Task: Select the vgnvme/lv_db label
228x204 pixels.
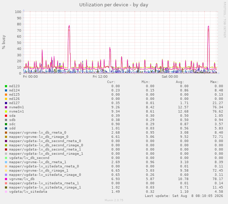Action: tap(22, 179)
